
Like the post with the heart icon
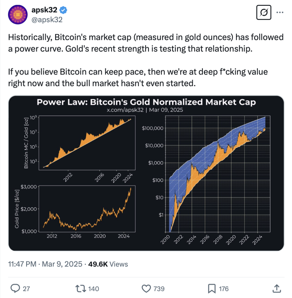[146, 288]
